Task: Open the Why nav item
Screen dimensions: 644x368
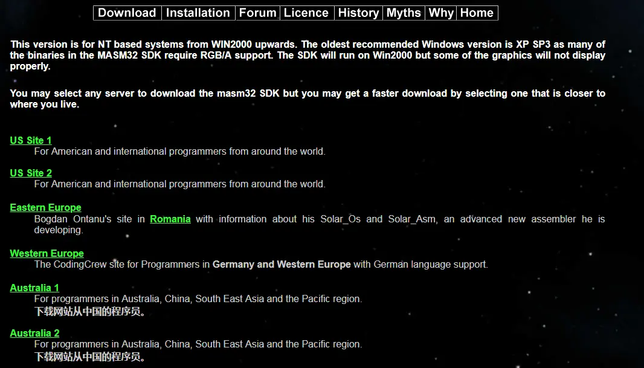Action: tap(440, 13)
